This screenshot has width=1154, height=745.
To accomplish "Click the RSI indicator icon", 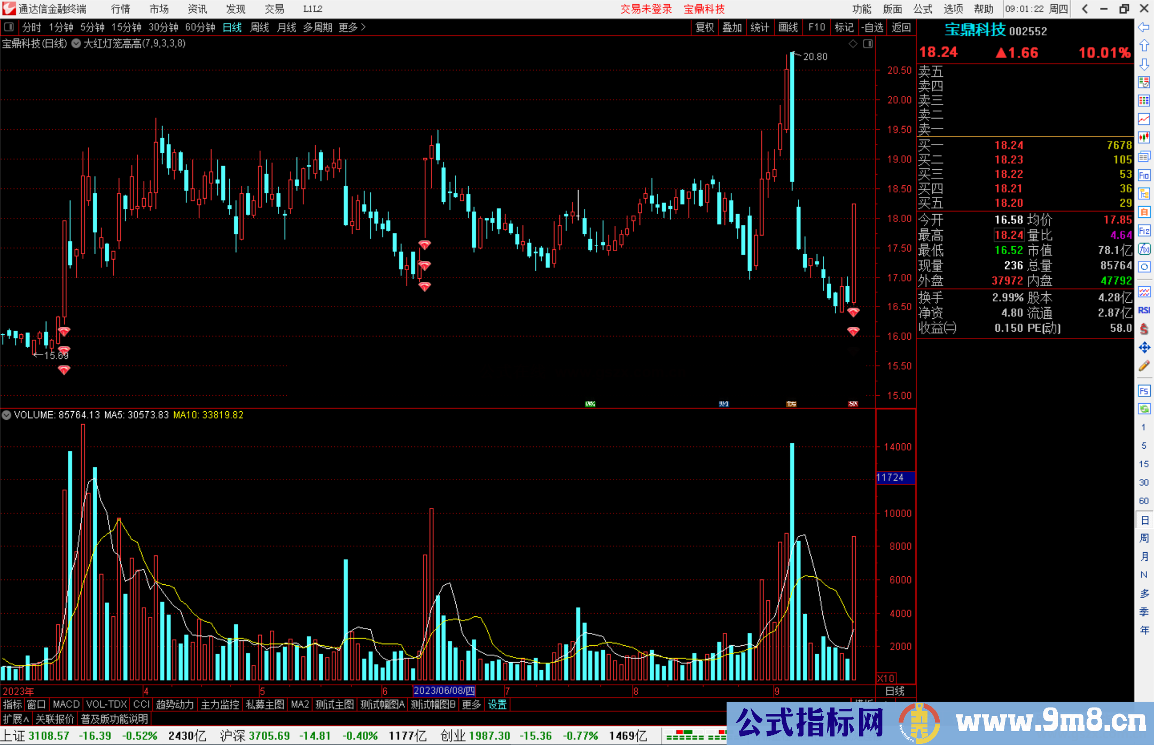I will point(1144,310).
